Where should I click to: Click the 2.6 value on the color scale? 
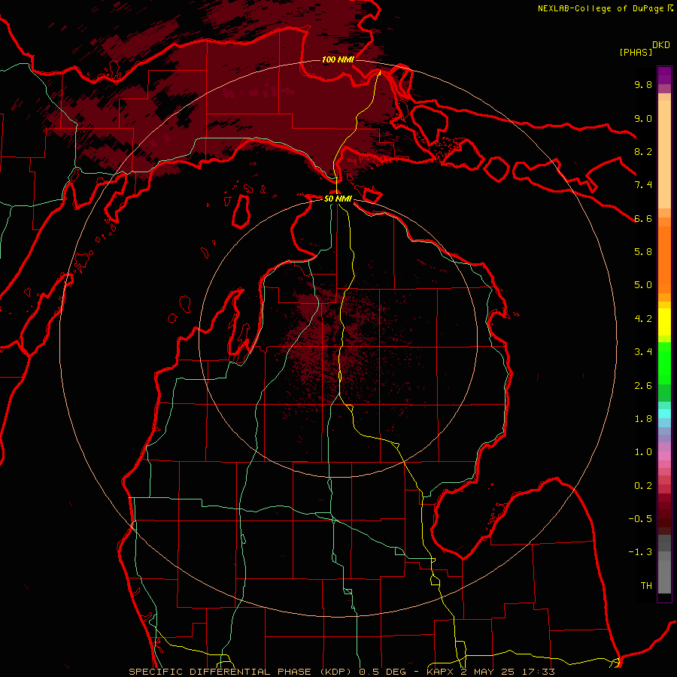(x=643, y=386)
